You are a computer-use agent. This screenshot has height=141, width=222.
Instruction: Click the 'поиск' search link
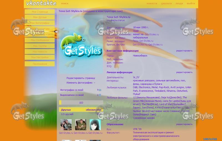click(x=65, y=4)
